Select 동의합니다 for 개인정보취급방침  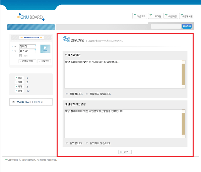[x=67, y=143]
